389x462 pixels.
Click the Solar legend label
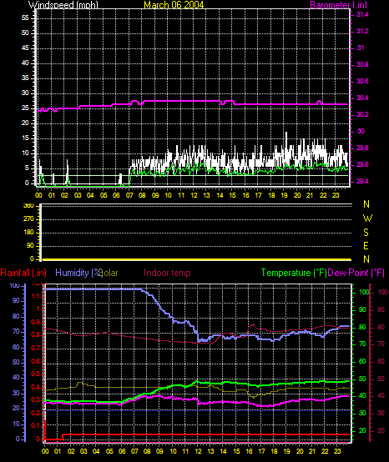[x=109, y=273]
